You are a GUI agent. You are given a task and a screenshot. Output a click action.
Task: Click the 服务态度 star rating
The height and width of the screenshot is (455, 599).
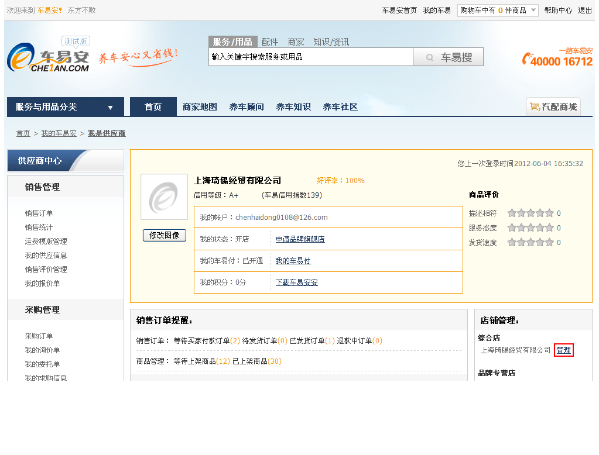[530, 228]
